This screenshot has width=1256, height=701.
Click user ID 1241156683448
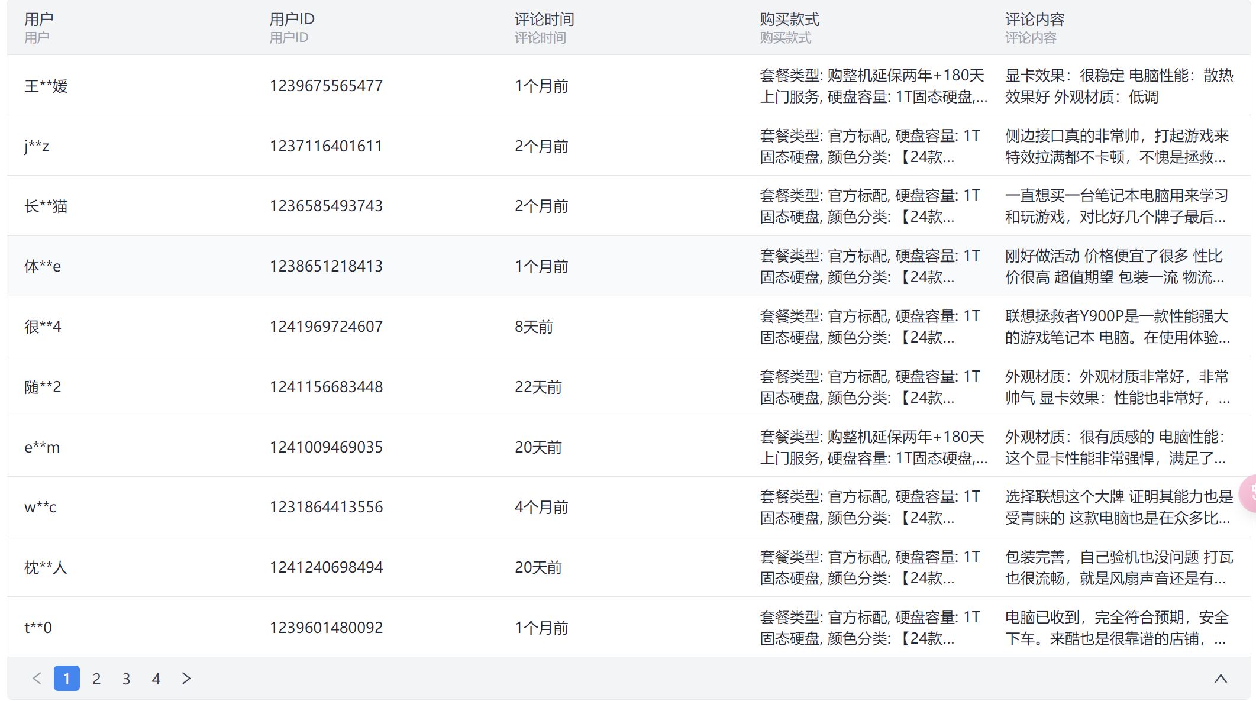327,387
